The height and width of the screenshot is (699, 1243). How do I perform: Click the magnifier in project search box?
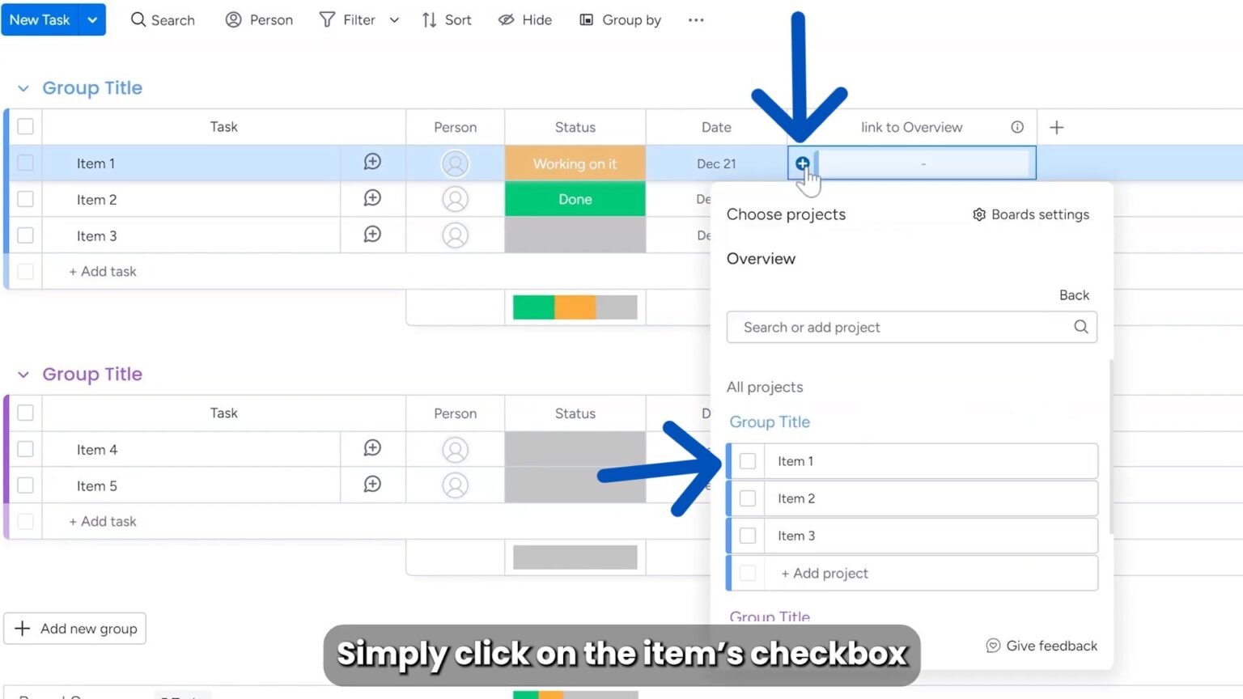coord(1080,327)
